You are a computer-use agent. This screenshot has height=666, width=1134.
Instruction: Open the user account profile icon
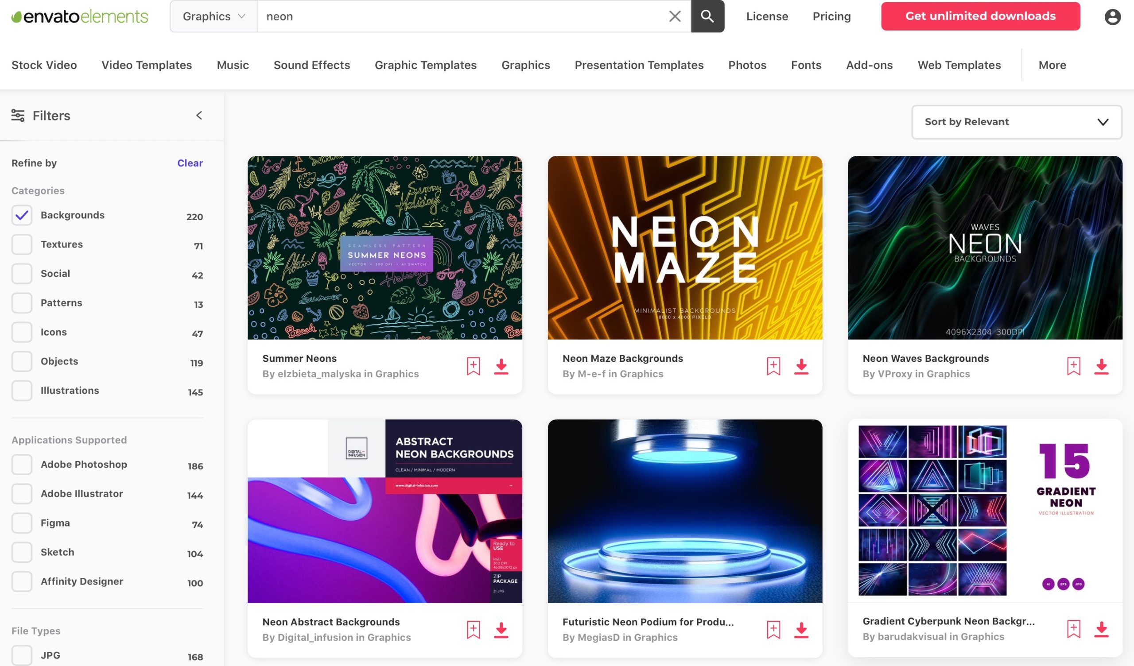1112,17
